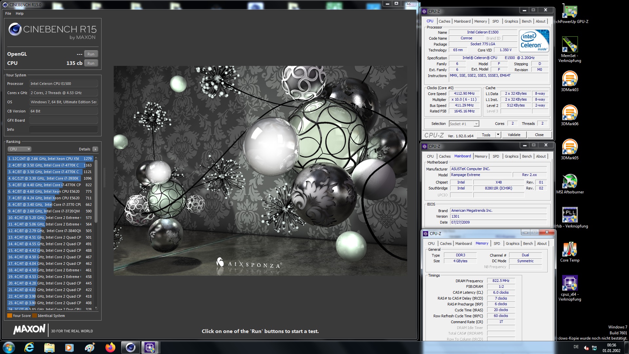Screen dimensions: 629x354
Task: Switch to CPU-Z taskbar icon
Action: 150,347
